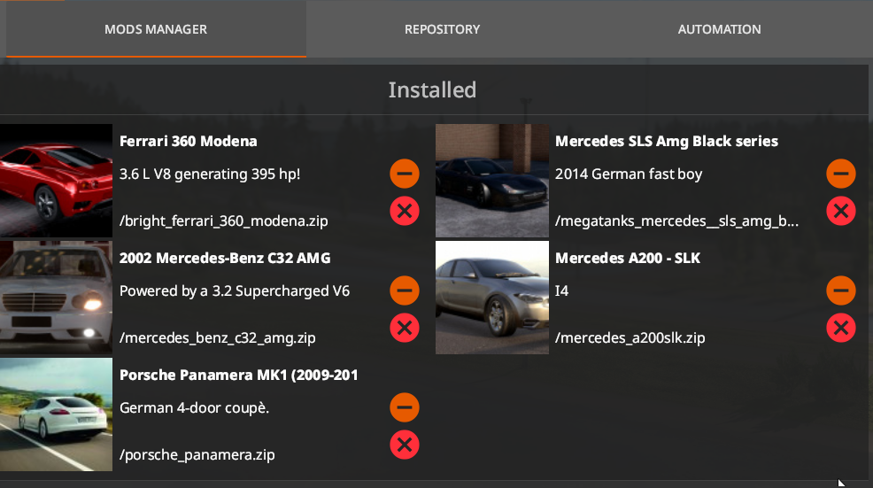Open the Repository tab

(x=442, y=29)
